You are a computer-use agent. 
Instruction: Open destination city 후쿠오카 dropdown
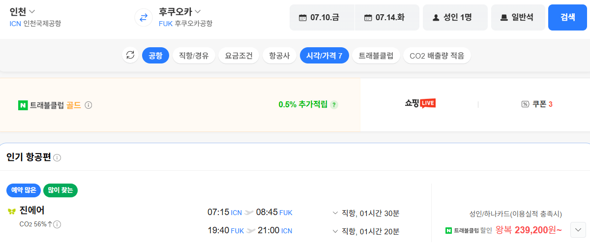pyautogui.click(x=180, y=11)
